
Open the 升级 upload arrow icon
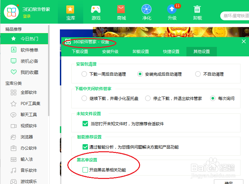(172, 9)
